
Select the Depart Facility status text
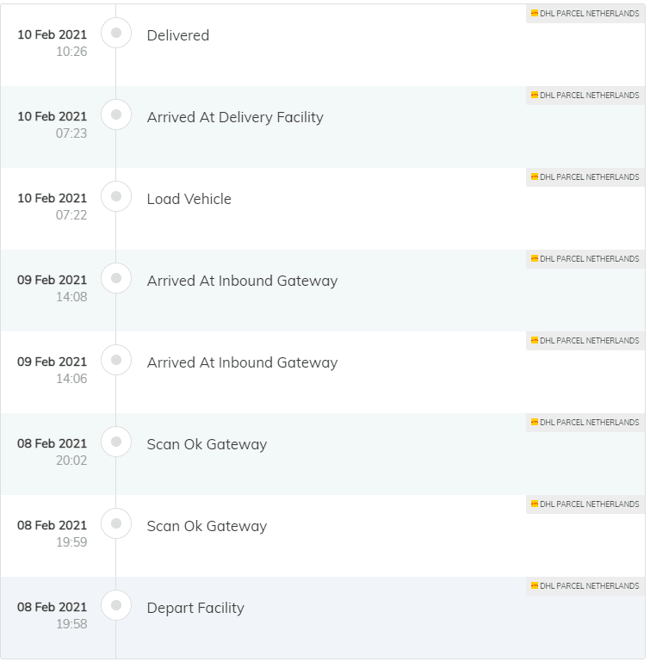[195, 608]
